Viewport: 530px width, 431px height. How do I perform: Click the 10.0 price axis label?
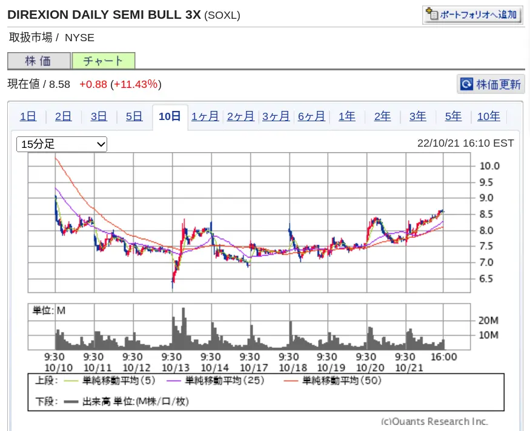tap(489, 166)
